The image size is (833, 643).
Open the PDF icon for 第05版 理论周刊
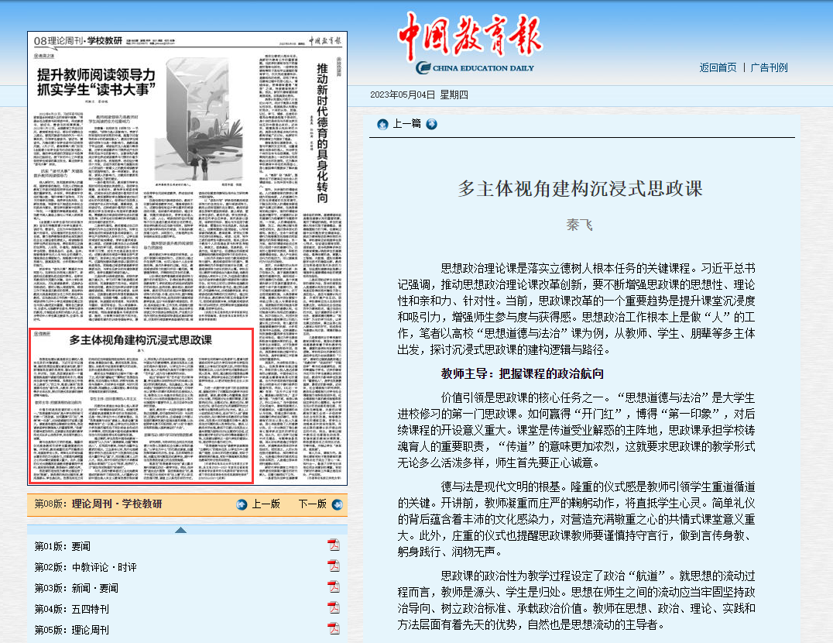point(334,628)
